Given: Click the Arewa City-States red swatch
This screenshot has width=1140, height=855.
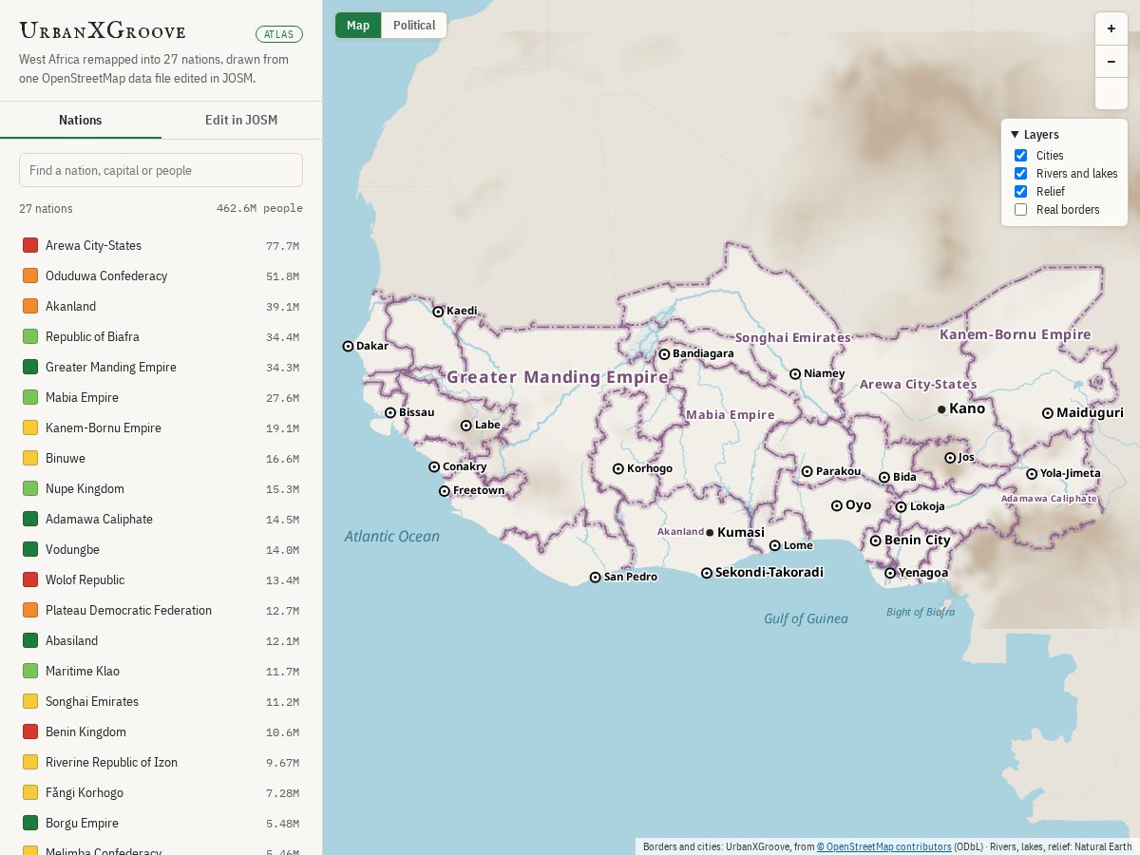Looking at the screenshot, I should 30,245.
